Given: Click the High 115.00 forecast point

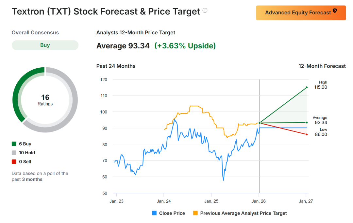Looking at the screenshot, I should pos(307,87).
